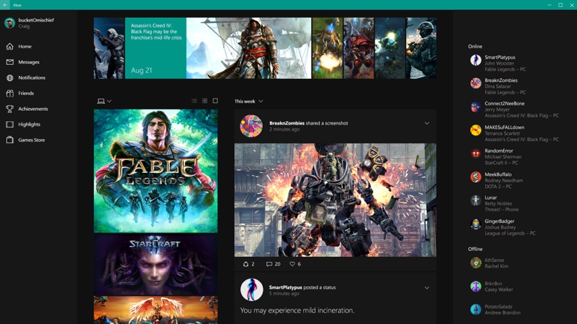Open the Assassin's Creed IV article tile
Image resolution: width=577 pixels, height=324 pixels.
156,48
